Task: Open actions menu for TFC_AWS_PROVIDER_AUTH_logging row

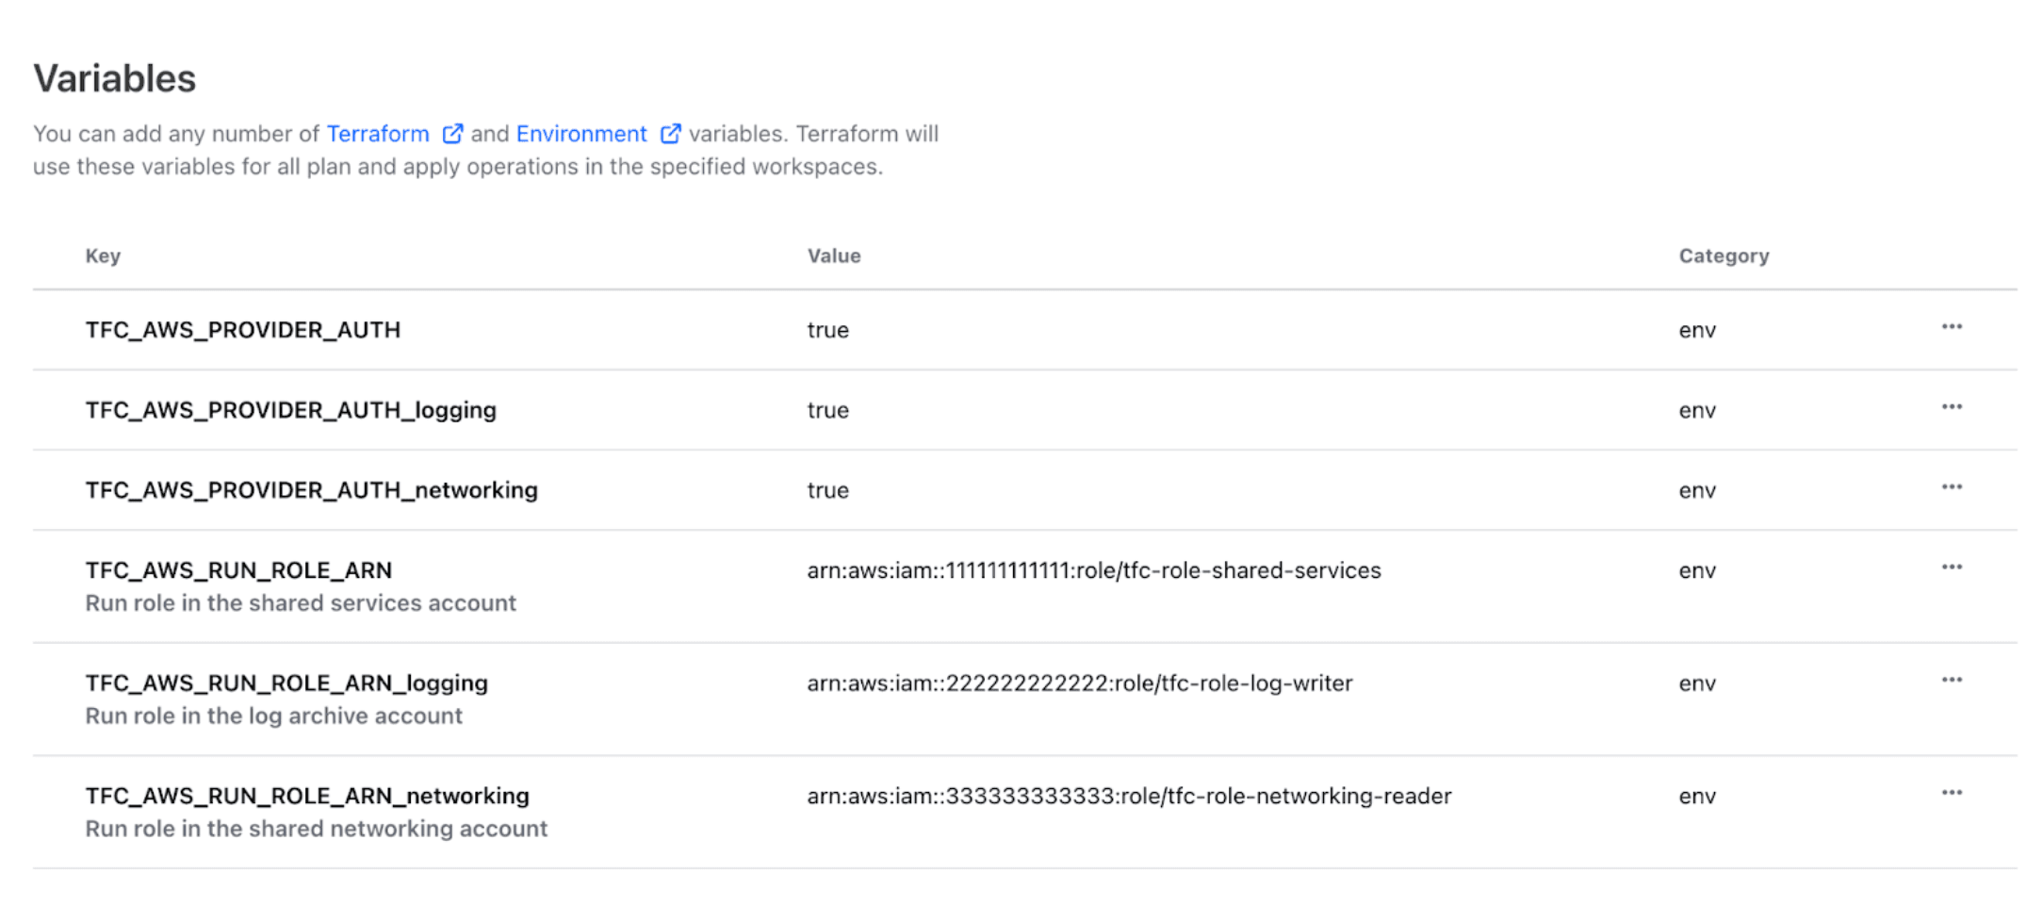Action: (x=1951, y=407)
